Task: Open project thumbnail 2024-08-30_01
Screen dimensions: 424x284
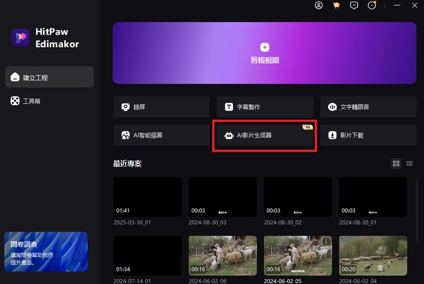Action: (x=373, y=197)
